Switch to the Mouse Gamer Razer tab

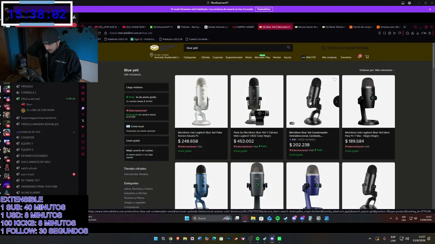[306, 27]
